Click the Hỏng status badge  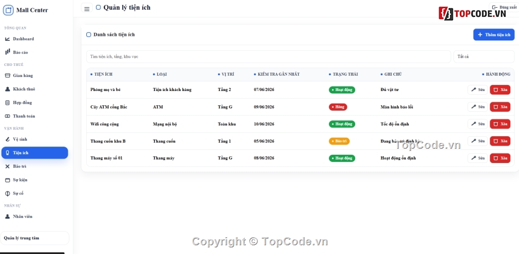(338, 107)
